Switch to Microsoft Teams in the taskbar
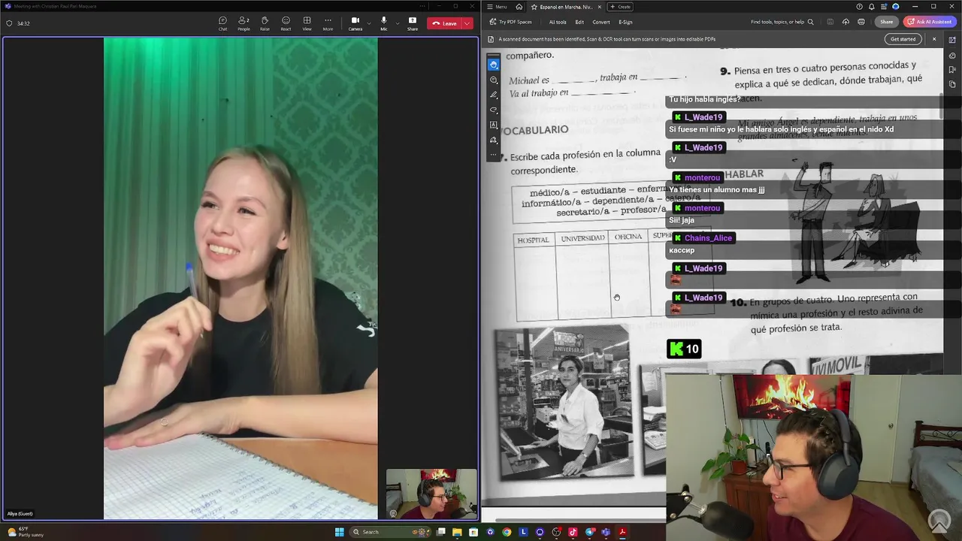The width and height of the screenshot is (962, 541). [x=606, y=532]
